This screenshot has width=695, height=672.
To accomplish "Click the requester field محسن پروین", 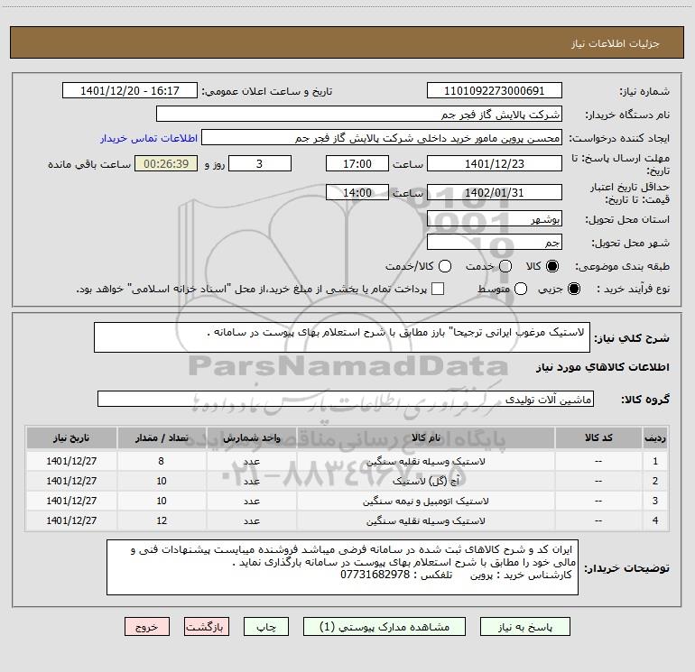I will pyautogui.click(x=382, y=138).
